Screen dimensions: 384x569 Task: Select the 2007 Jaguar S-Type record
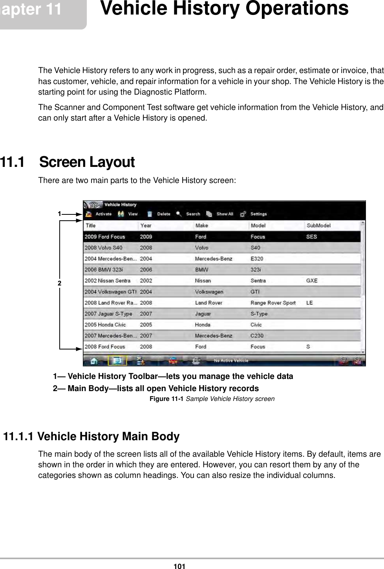click(x=222, y=314)
